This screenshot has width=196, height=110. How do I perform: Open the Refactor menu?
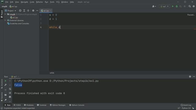coord(40,2)
